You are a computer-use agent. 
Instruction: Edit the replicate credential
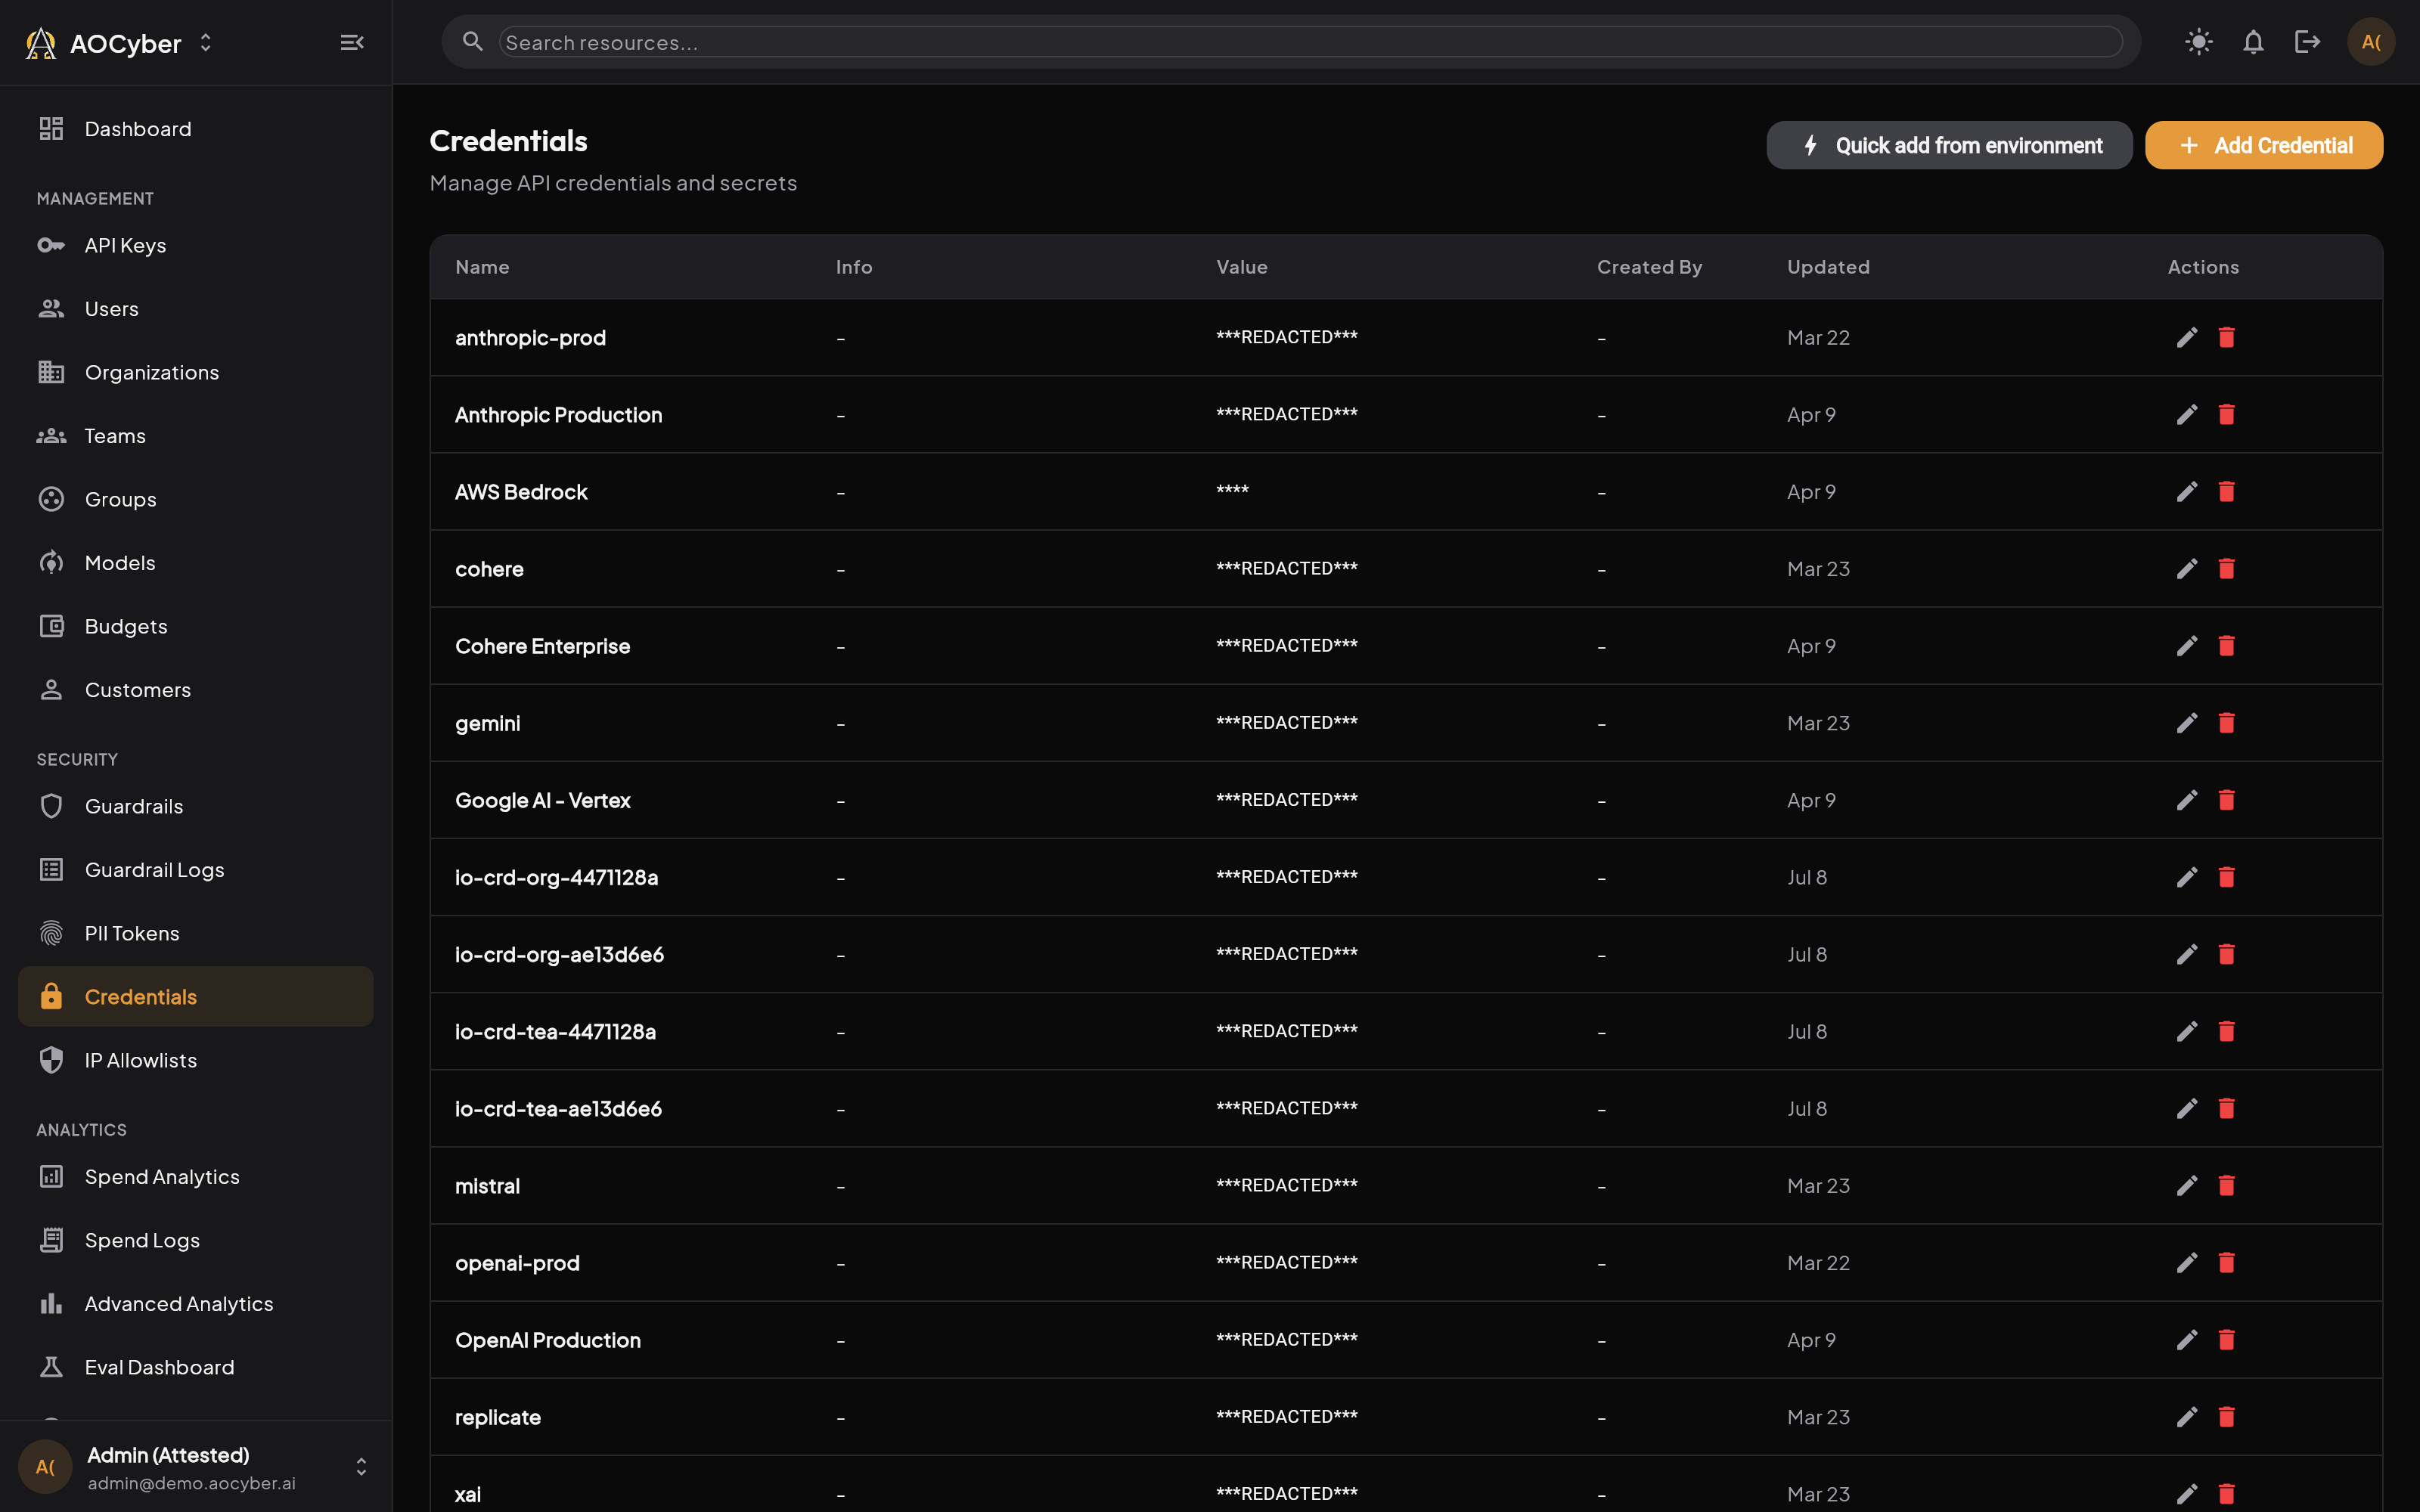click(x=2187, y=1416)
